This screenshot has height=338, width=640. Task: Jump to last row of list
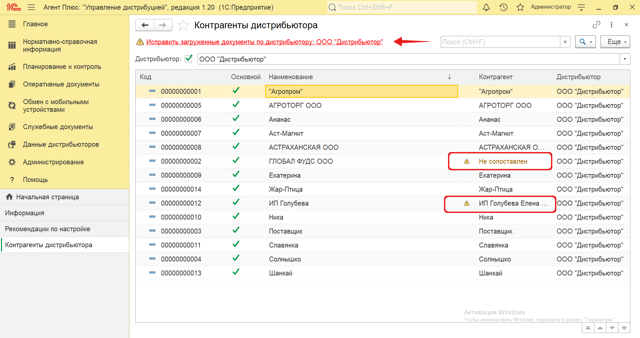point(624,328)
